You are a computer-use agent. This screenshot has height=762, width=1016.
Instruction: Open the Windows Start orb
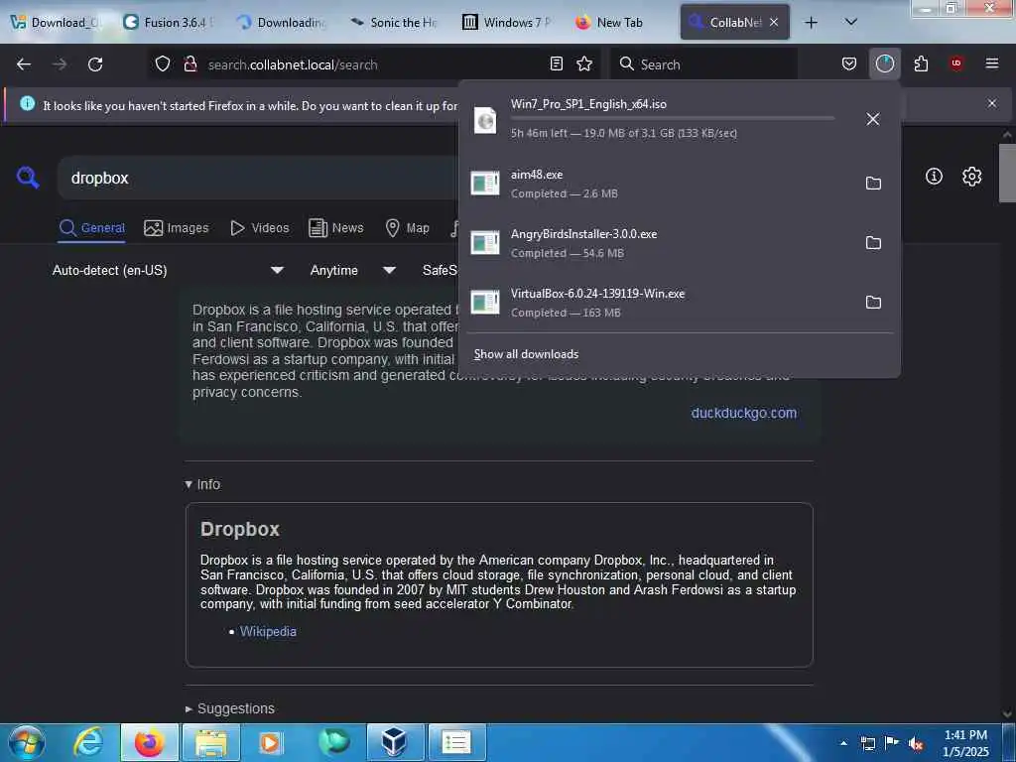27,742
